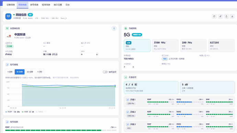Click the pencil edit icon in the header
The image size is (237, 133).
tap(221, 16)
